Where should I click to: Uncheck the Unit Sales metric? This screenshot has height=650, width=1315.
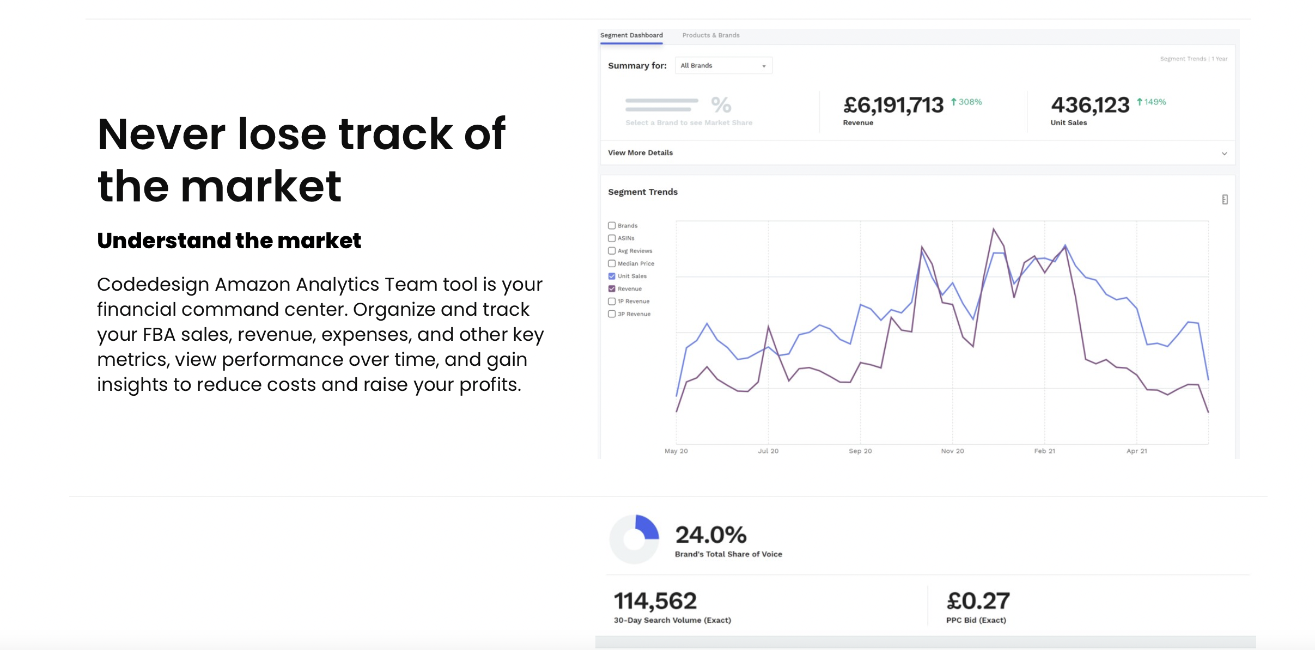point(611,276)
